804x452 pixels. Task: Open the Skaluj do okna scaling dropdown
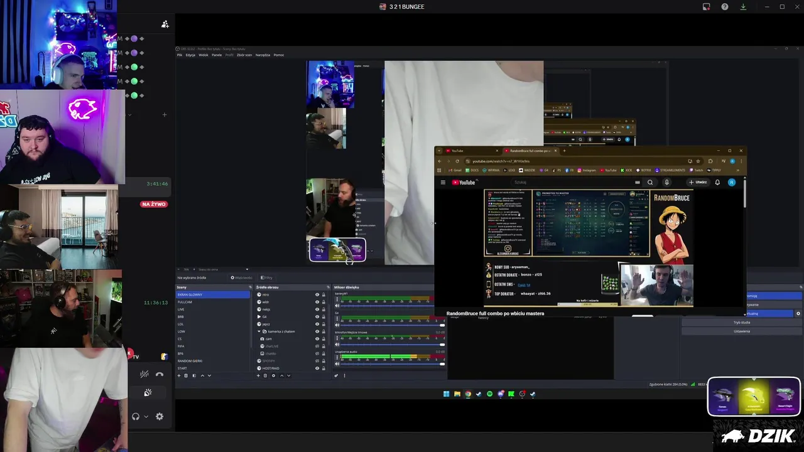coord(223,270)
